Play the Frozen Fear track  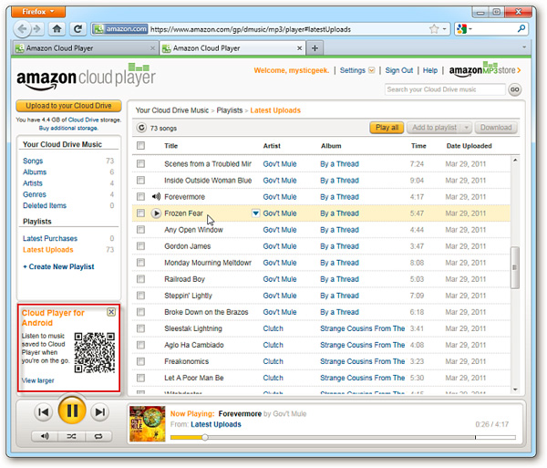tap(156, 213)
